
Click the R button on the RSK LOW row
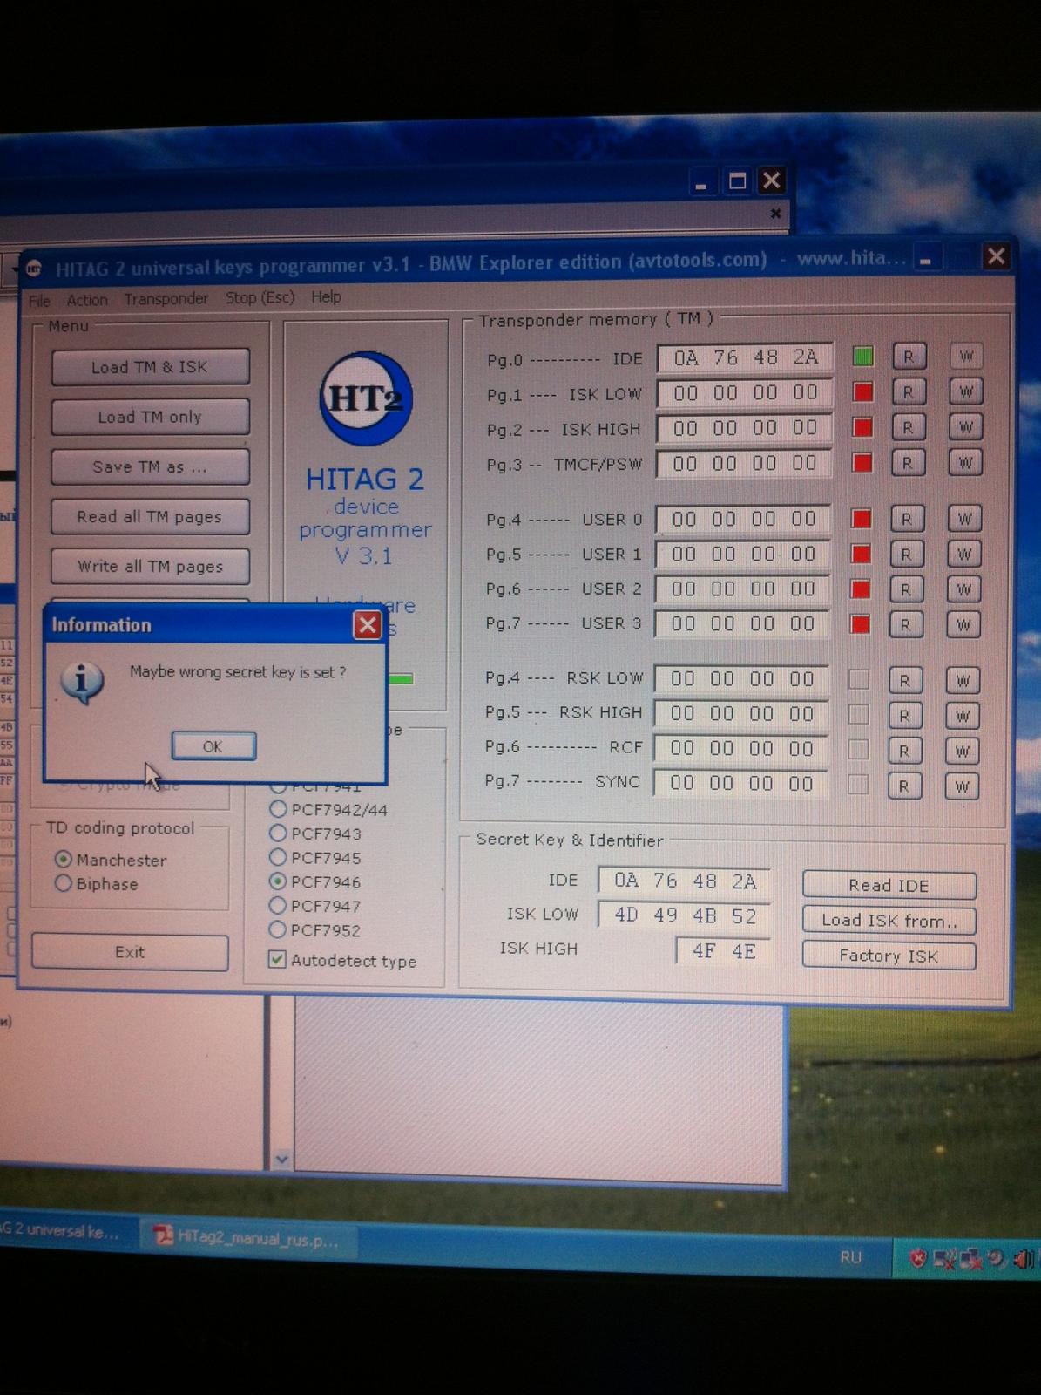904,681
